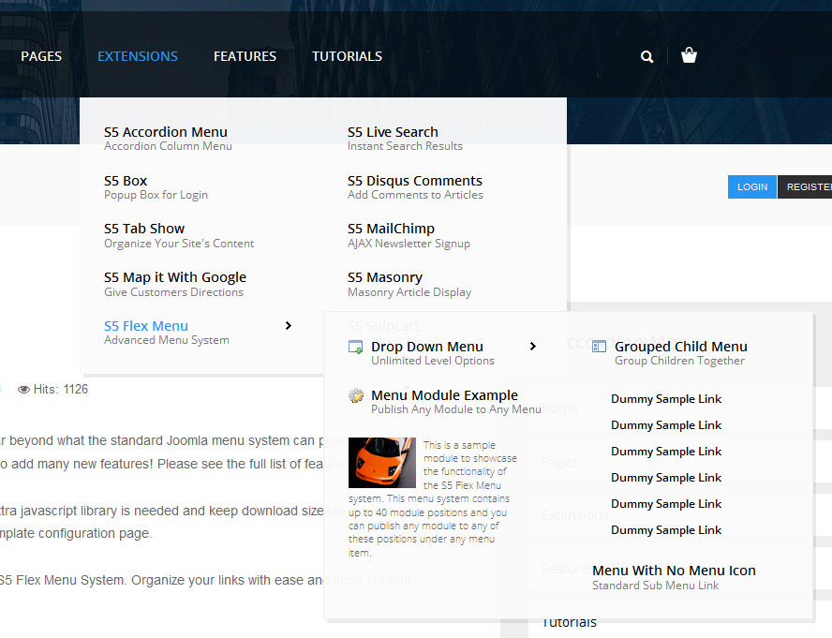Open Menu With No Menu Icon

(x=674, y=571)
